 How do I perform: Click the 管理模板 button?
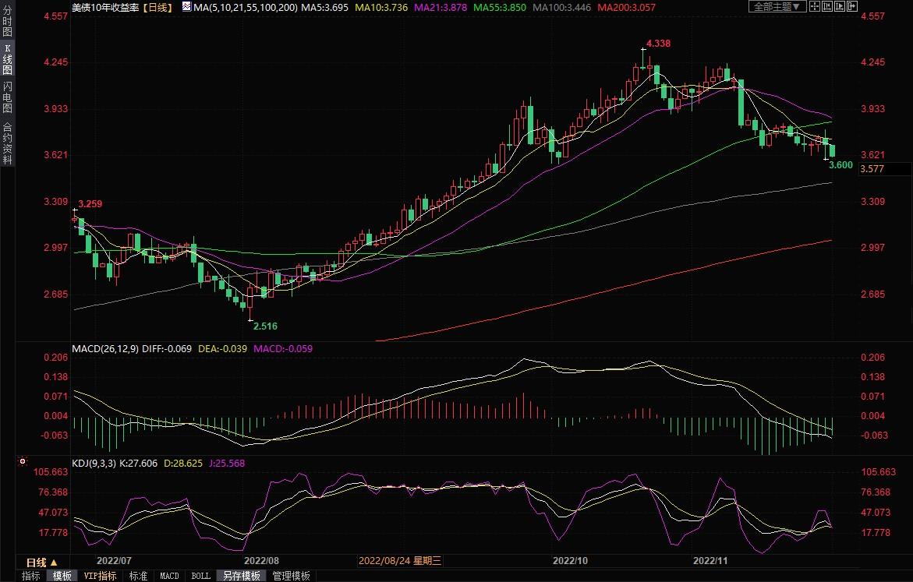pos(291,576)
